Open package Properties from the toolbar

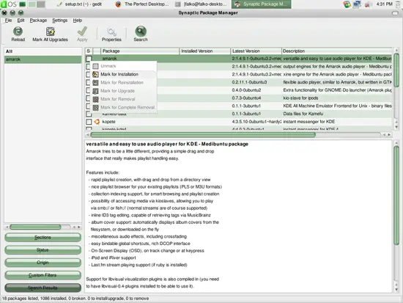tap(111, 34)
